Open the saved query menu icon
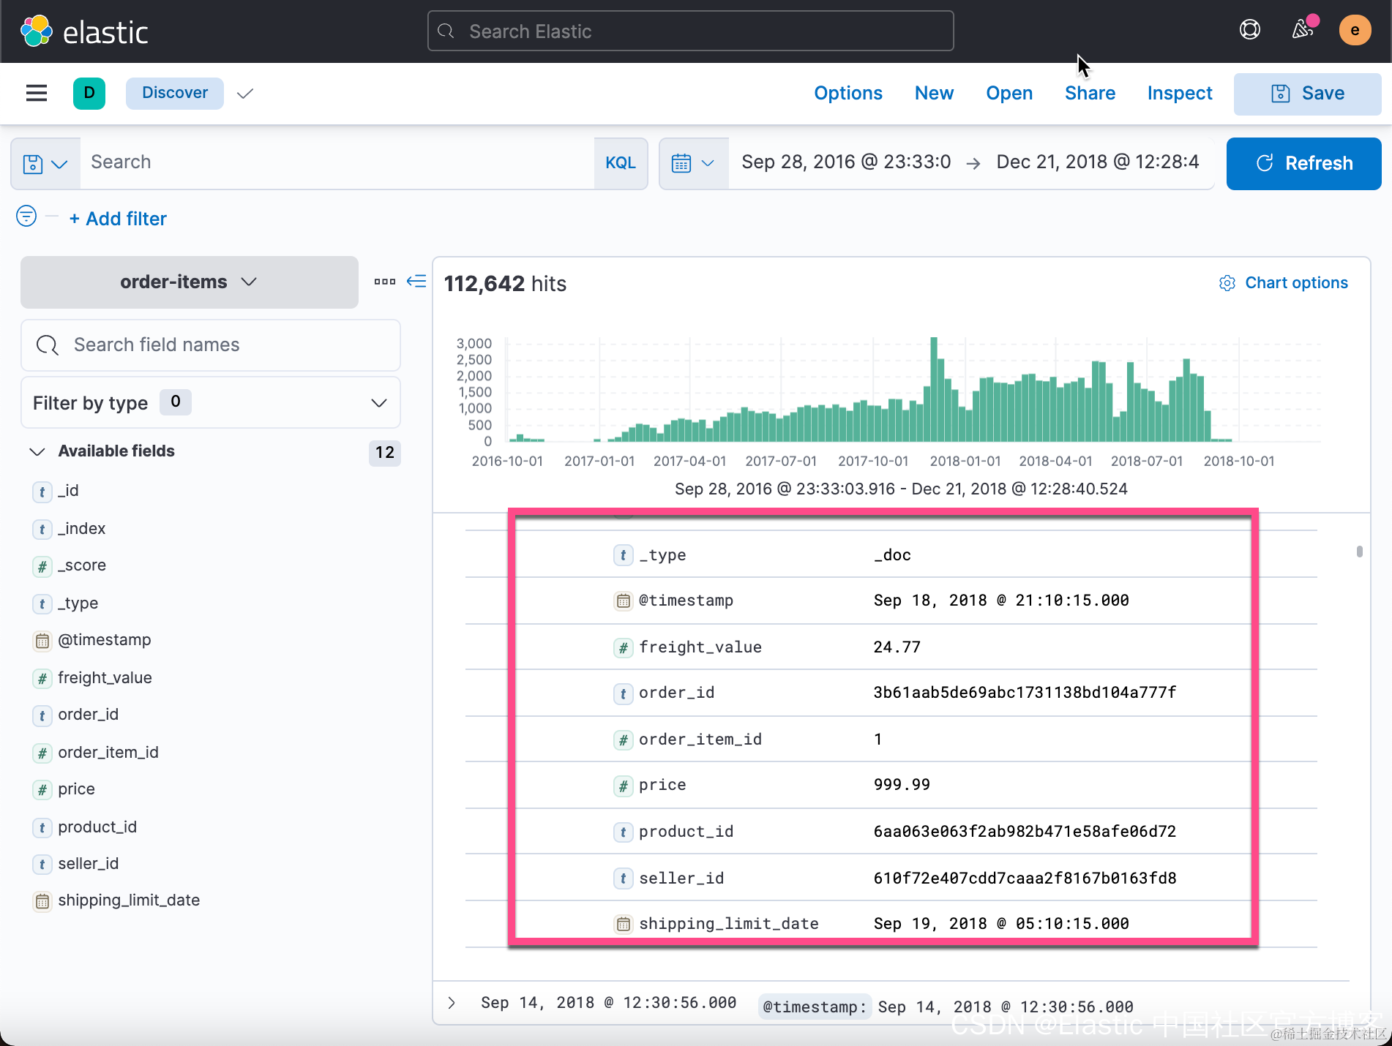The width and height of the screenshot is (1392, 1046). pos(45,163)
